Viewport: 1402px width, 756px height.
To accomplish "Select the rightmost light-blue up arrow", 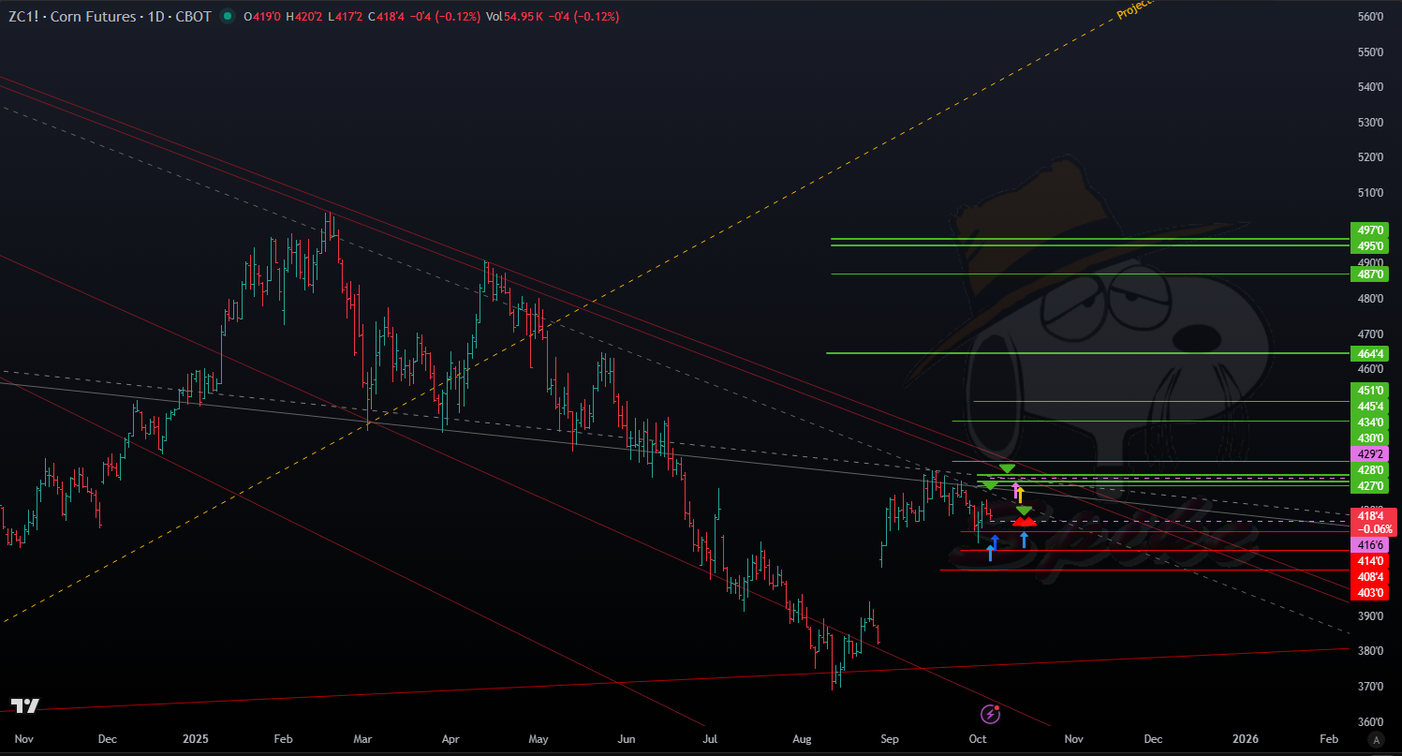I will 1024,539.
